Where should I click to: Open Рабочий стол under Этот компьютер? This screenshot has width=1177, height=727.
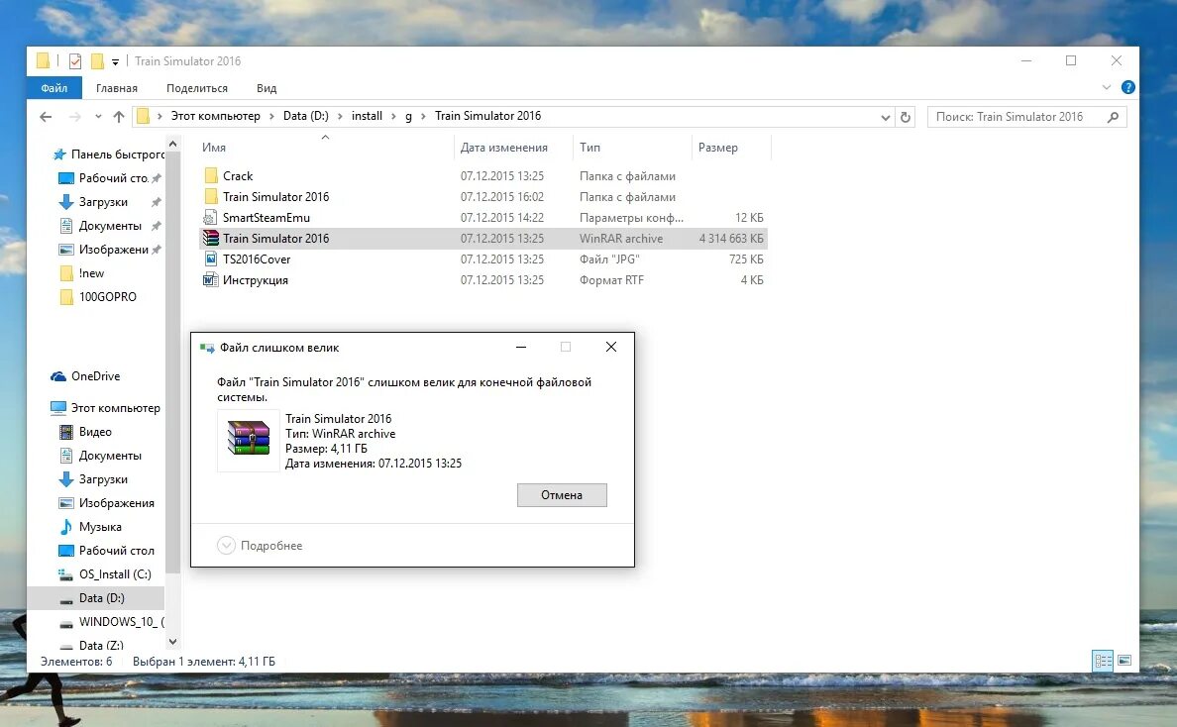(107, 551)
